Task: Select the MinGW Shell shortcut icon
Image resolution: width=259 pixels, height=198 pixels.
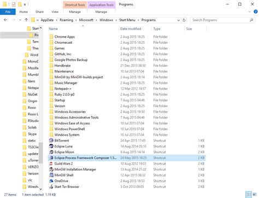Action: (51, 175)
